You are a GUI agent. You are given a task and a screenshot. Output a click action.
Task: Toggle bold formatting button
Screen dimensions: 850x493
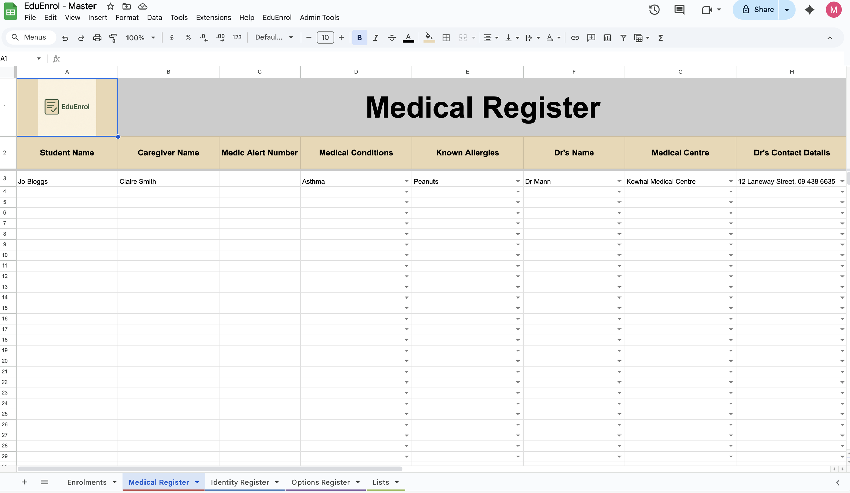359,38
